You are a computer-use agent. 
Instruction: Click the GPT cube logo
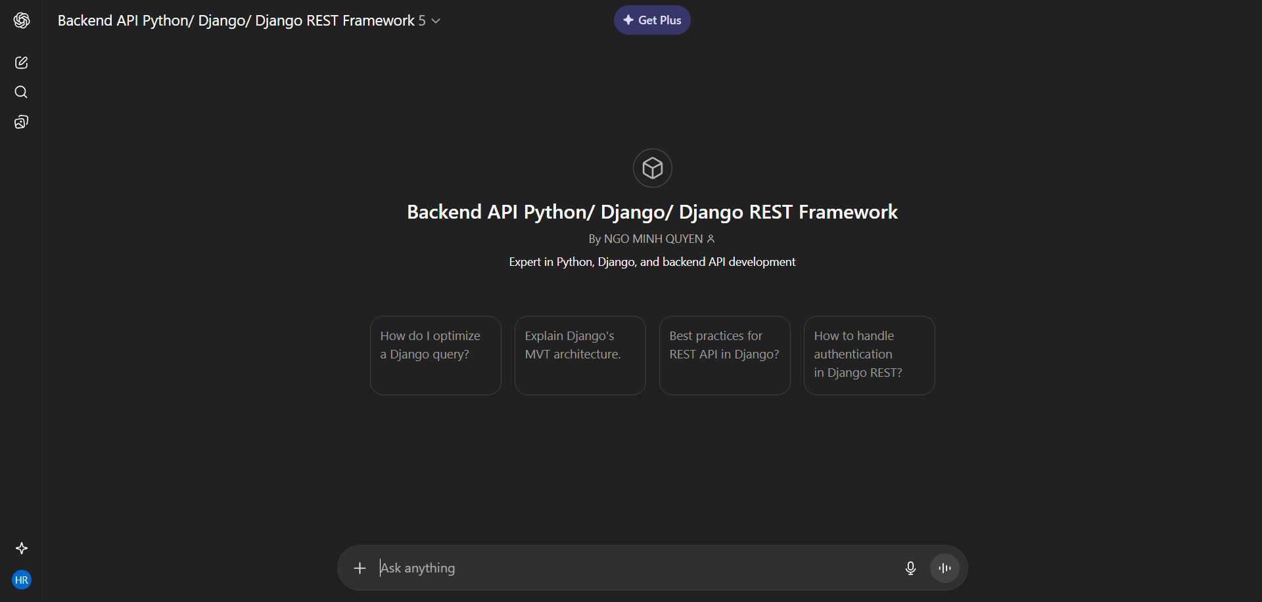pos(652,168)
